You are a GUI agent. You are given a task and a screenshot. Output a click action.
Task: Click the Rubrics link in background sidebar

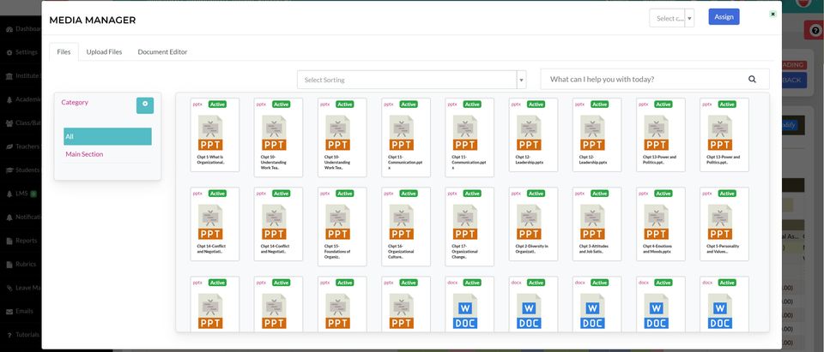point(27,265)
